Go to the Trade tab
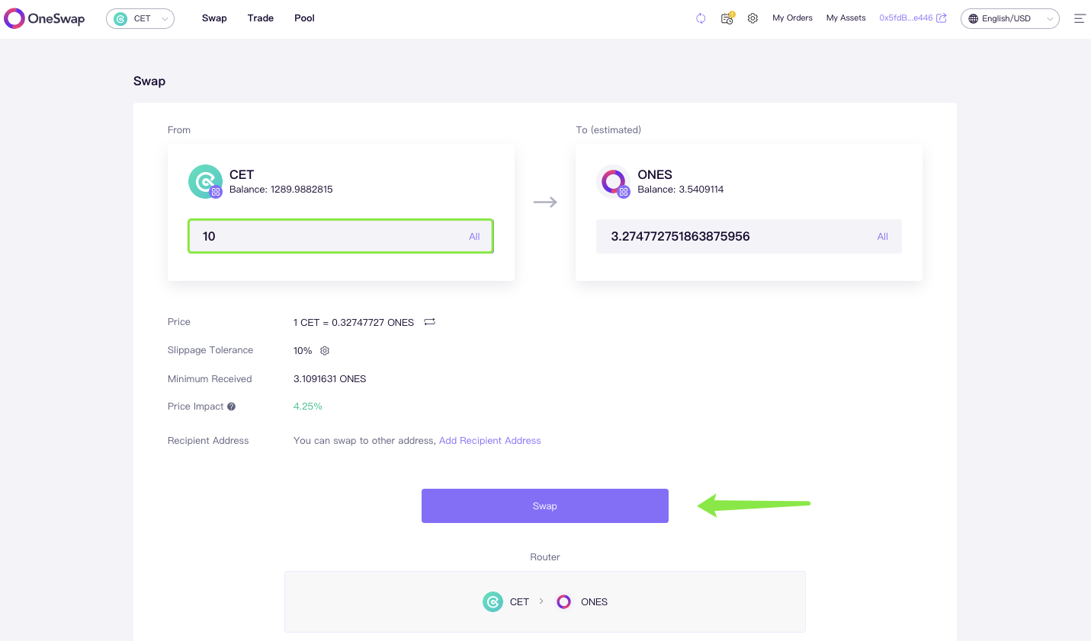The width and height of the screenshot is (1091, 641). (261, 18)
